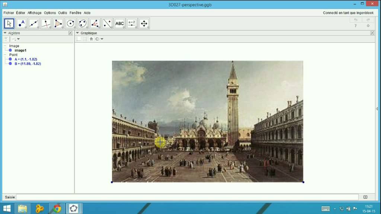381x214 pixels.
Task: Select the Line through two points tool
Action: click(x=34, y=23)
